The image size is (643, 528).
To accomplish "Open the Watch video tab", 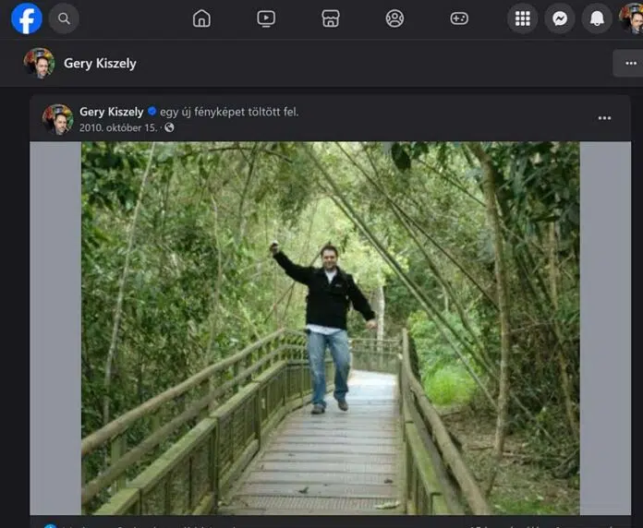I will pyautogui.click(x=266, y=18).
